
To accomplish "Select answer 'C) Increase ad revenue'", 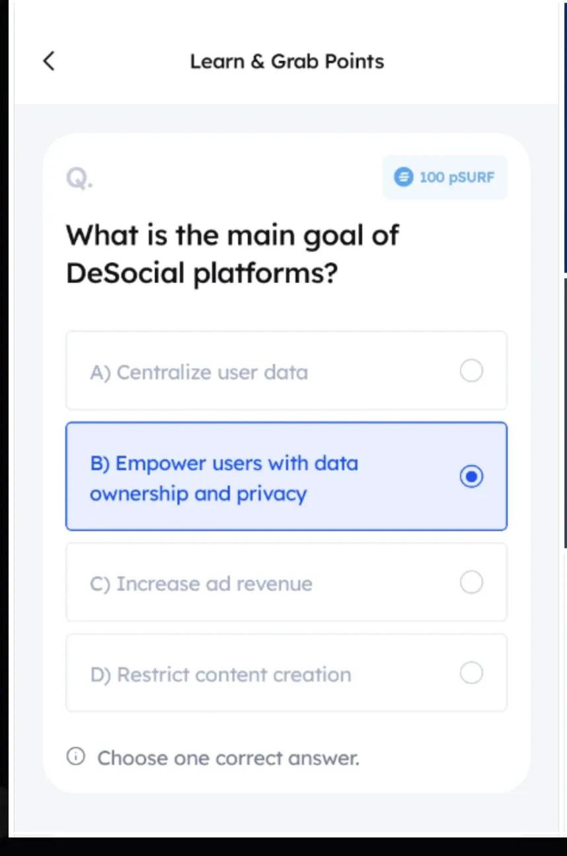I will click(x=286, y=583).
